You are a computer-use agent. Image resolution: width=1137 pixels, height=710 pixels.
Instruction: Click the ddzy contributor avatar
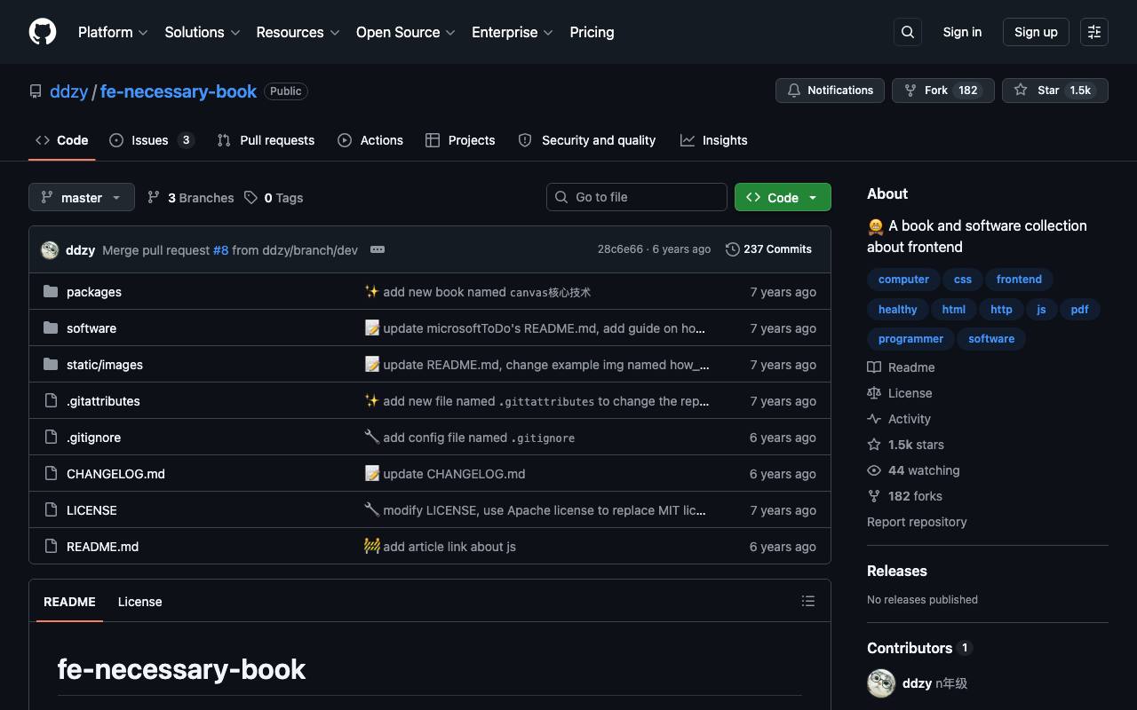tap(881, 683)
